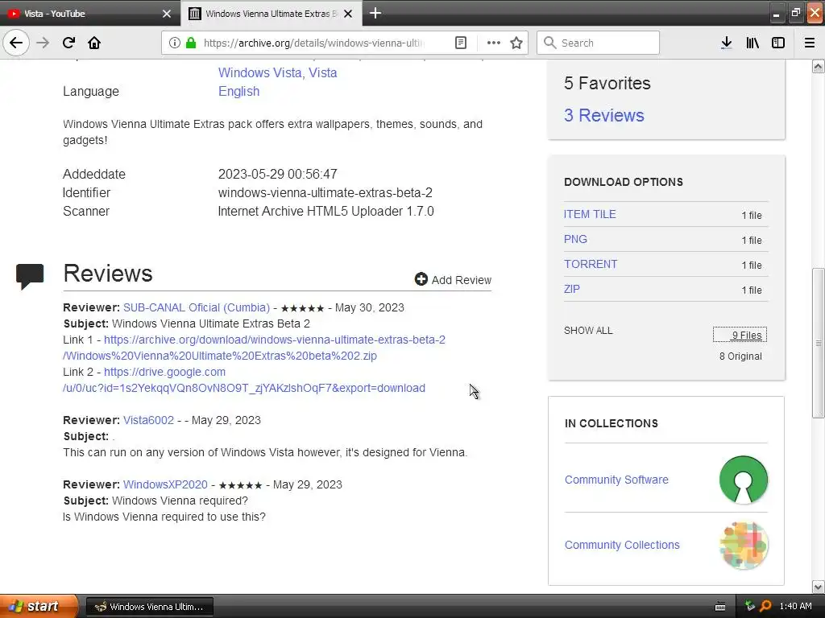Image resolution: width=825 pixels, height=618 pixels.
Task: Open the Firefox hamburger menu
Action: point(809,43)
